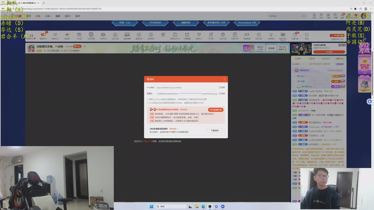Click the orange 打开直播伴侣 button
The width and height of the screenshot is (374, 210).
[x=216, y=110]
